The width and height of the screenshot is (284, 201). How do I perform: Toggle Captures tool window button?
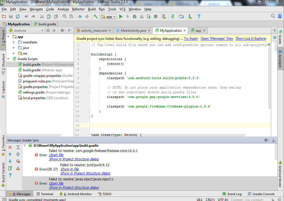coord(3,89)
